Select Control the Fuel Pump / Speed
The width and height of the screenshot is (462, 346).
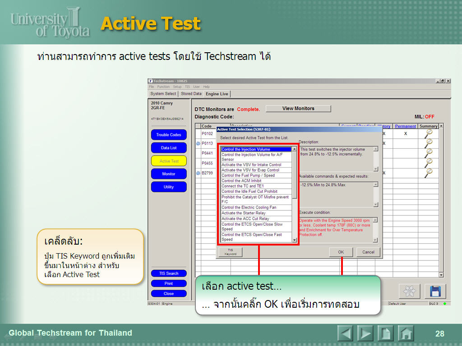coord(256,175)
